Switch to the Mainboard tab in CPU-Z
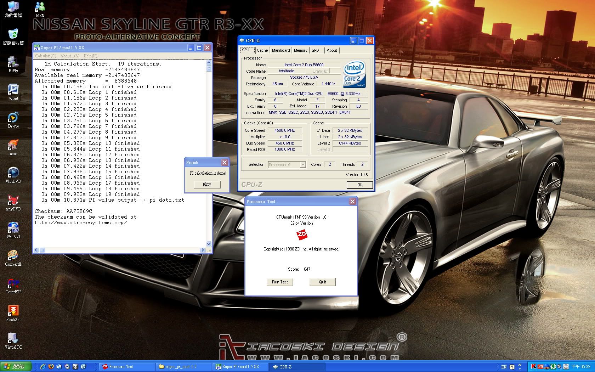The height and width of the screenshot is (372, 595). (x=281, y=50)
